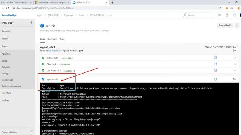Viewport: 241px width, 135px height.
Task: Collapse the sidebar with the double chevron
Action: 31,132
